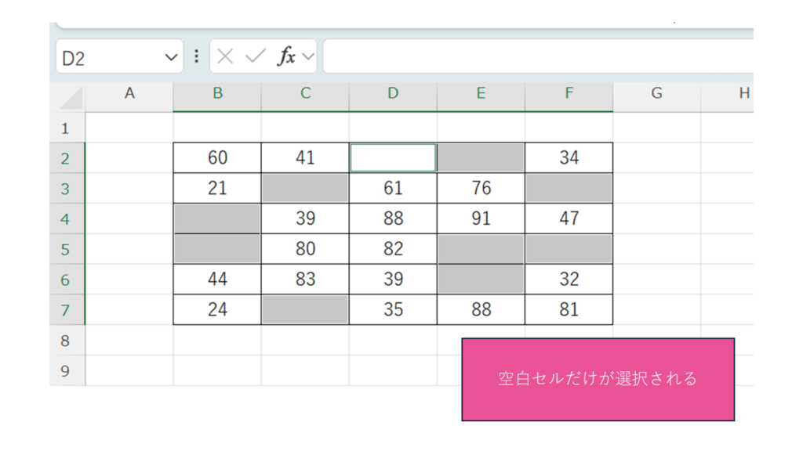Click the cell containing 91
The height and width of the screenshot is (451, 803).
click(481, 219)
